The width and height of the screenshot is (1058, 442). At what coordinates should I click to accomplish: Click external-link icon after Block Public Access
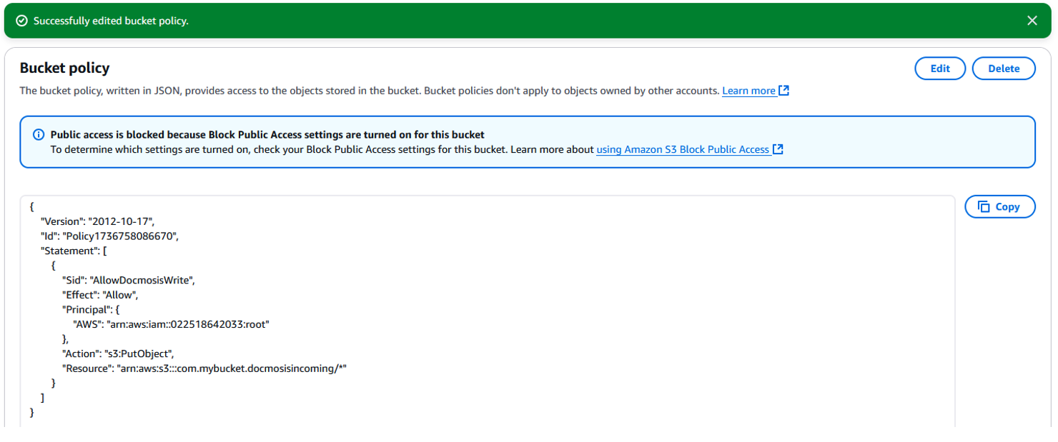pyautogui.click(x=778, y=149)
